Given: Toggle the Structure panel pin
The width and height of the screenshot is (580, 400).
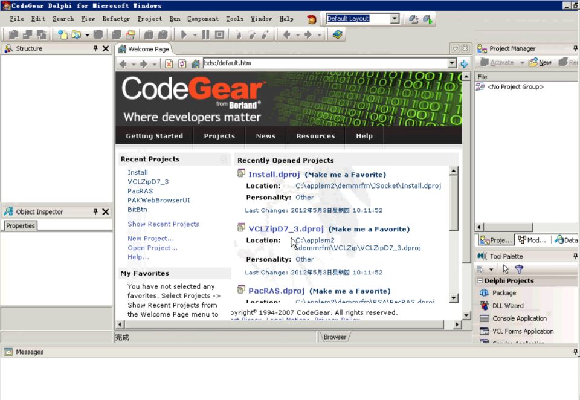Looking at the screenshot, I should pos(95,48).
